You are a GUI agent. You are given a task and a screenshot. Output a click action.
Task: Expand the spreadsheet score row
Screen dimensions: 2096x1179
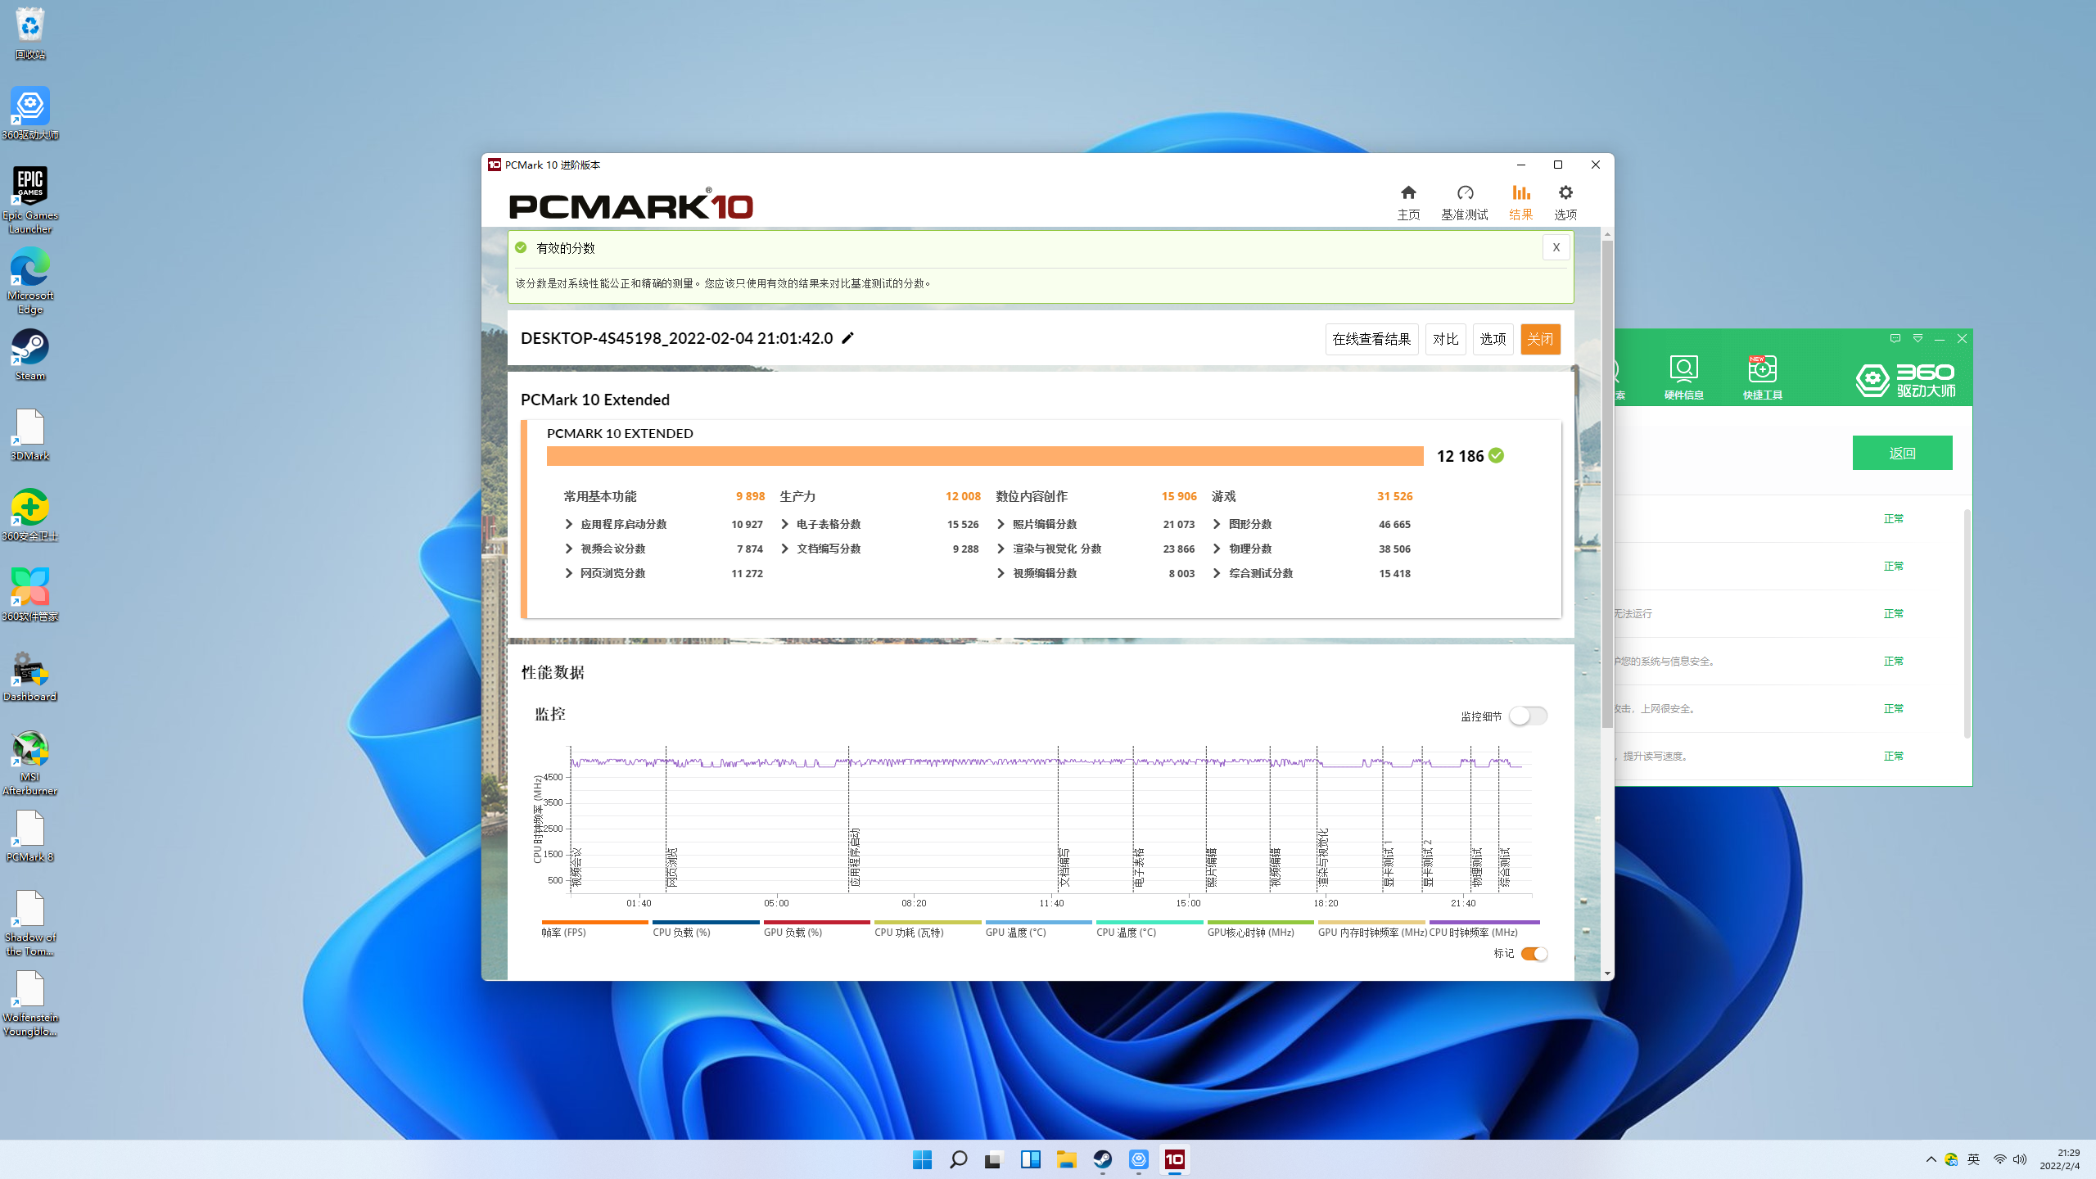point(785,524)
